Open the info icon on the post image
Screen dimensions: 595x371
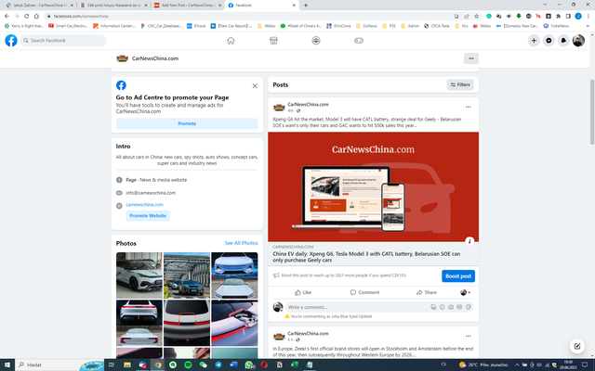tap(469, 241)
